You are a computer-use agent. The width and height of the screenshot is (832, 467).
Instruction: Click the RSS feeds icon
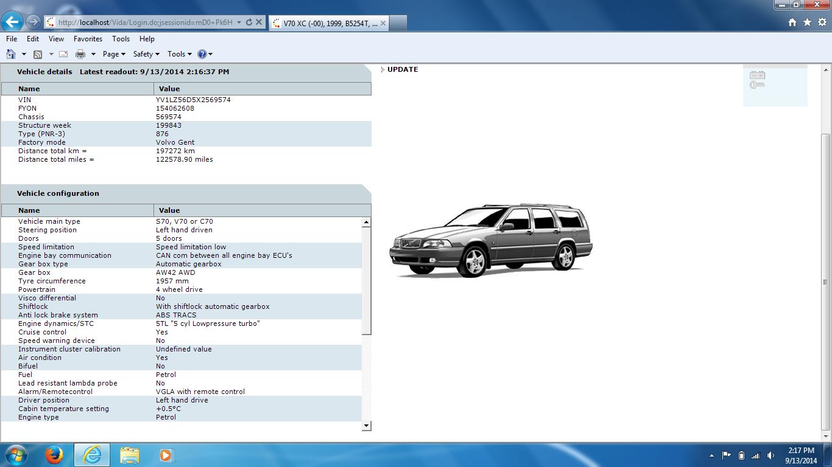[x=38, y=54]
